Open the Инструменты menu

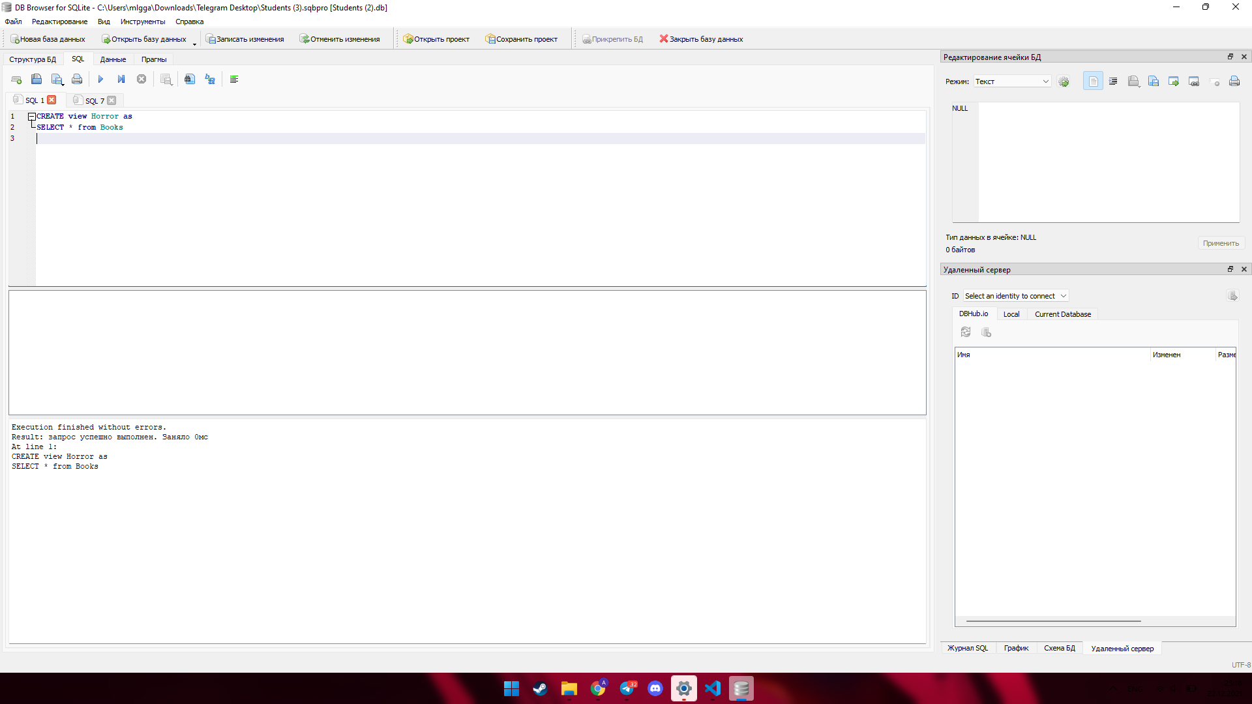click(143, 22)
